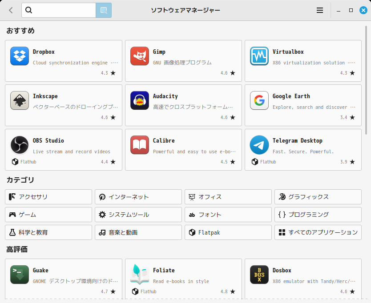Click the Foliate 4.8 star rating

(228, 291)
